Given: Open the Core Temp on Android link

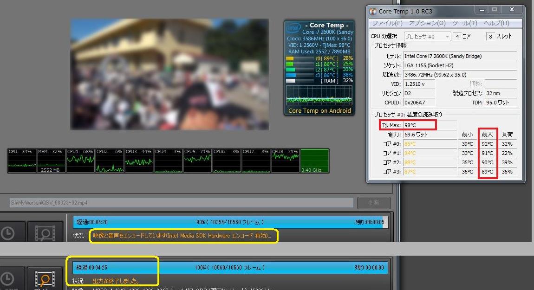Looking at the screenshot, I should point(319,110).
